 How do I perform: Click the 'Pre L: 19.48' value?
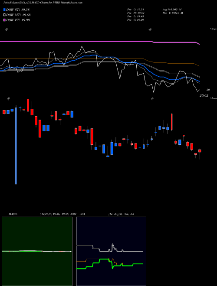[135, 16]
